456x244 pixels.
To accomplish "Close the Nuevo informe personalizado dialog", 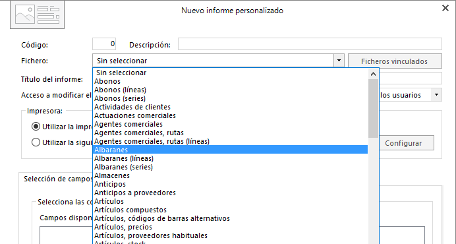I will pos(445,8).
